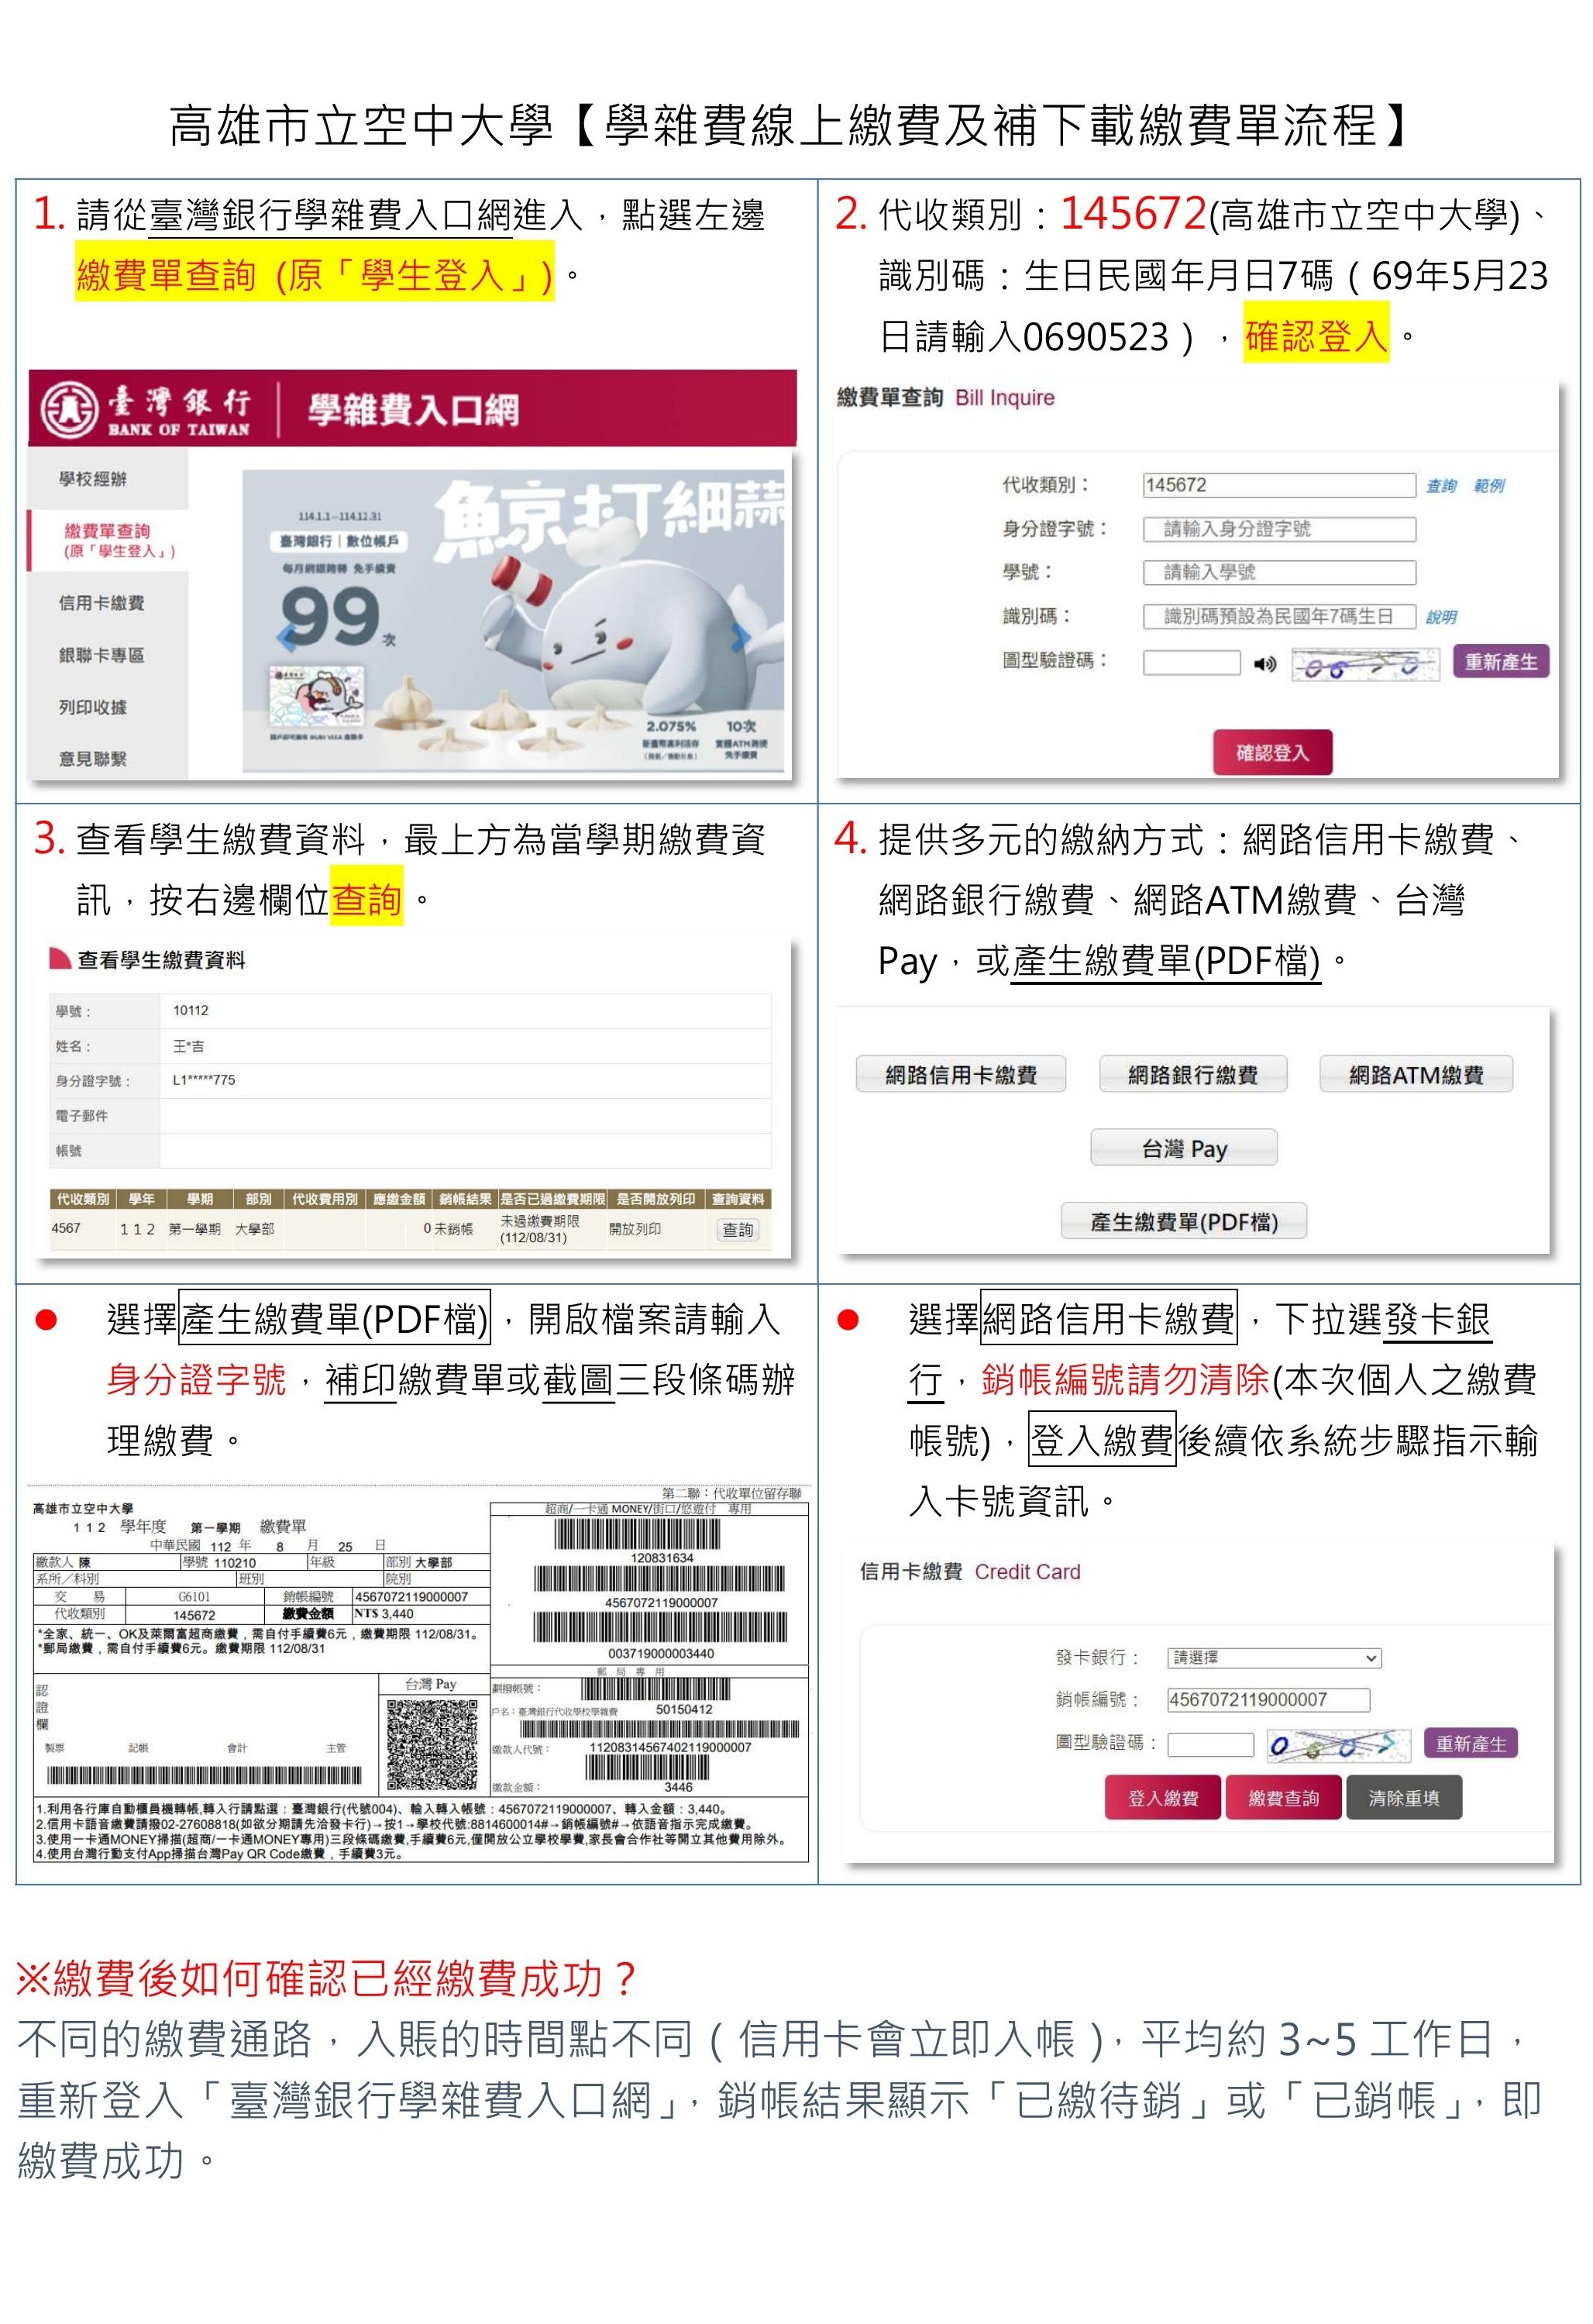Click 查詢 in the payment record row
1593x2324 pixels.
click(x=737, y=1230)
